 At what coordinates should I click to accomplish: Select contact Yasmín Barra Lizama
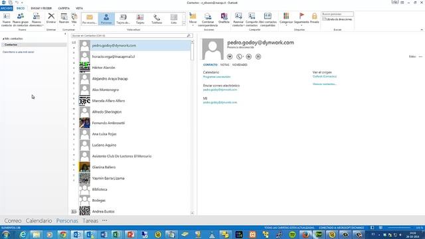tap(135, 179)
